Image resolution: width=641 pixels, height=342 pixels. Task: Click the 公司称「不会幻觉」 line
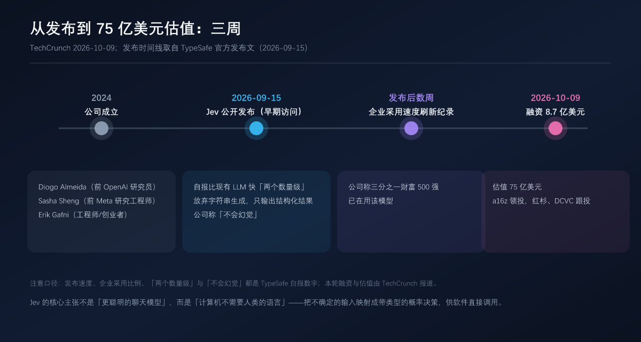(226, 215)
